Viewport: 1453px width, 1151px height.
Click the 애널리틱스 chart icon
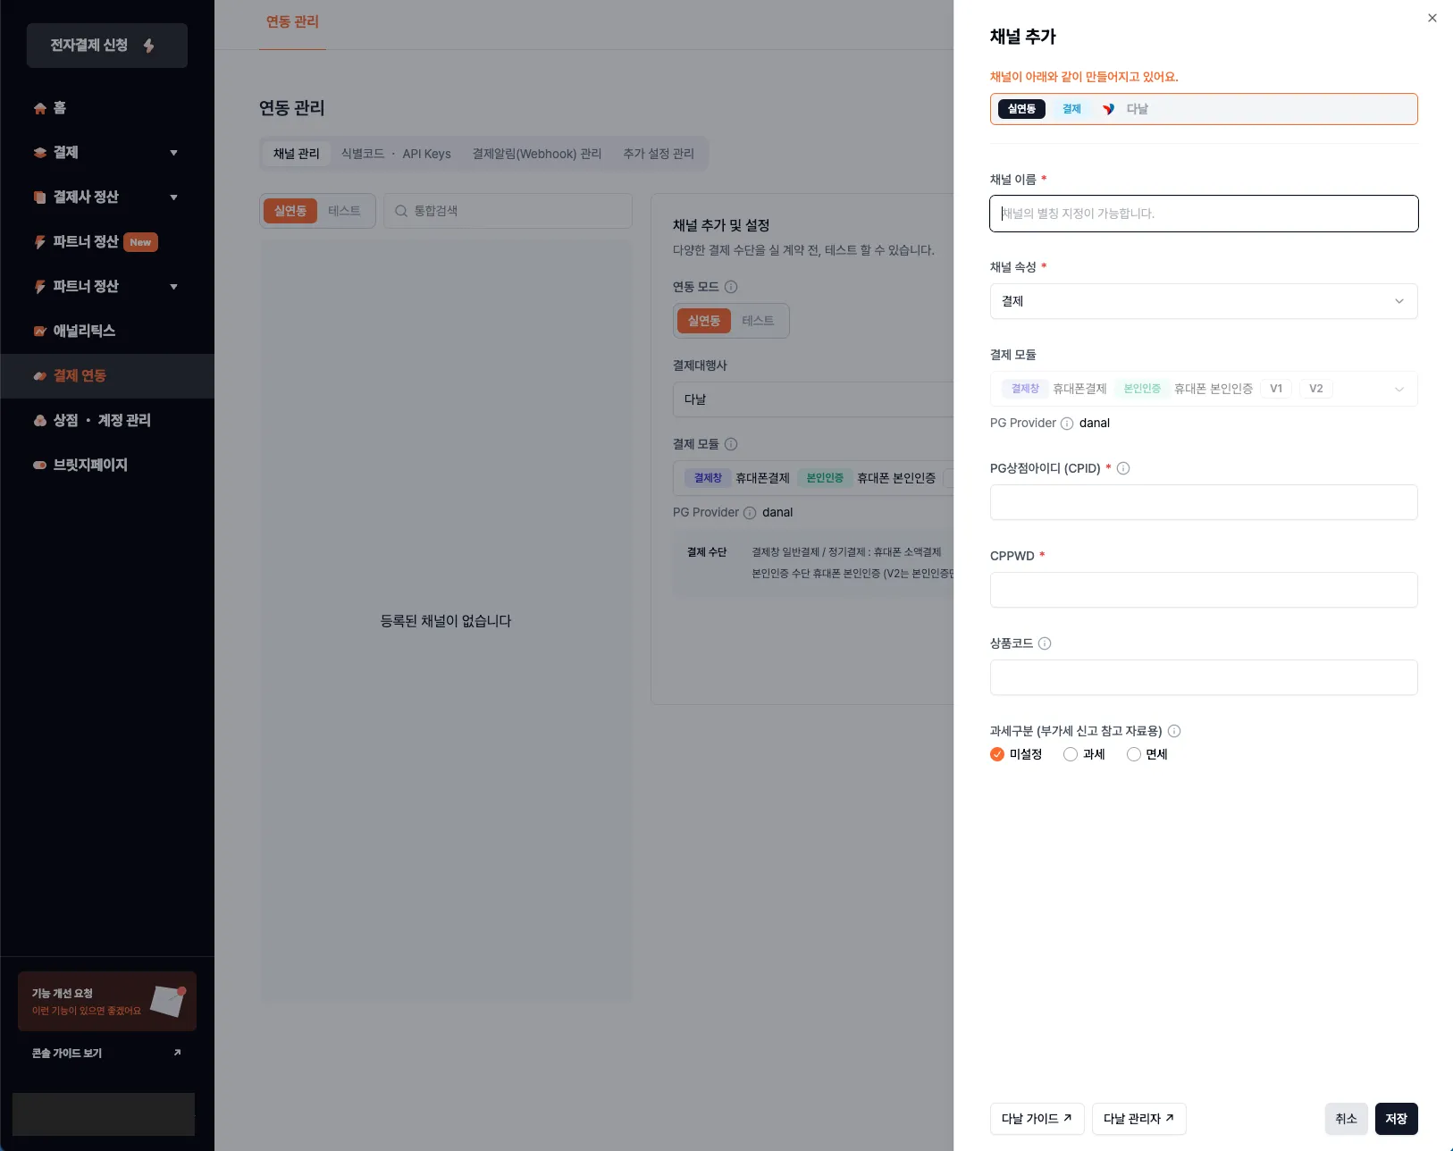[x=40, y=332]
